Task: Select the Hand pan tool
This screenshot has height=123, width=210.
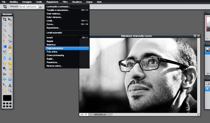Action: click(x=4, y=91)
